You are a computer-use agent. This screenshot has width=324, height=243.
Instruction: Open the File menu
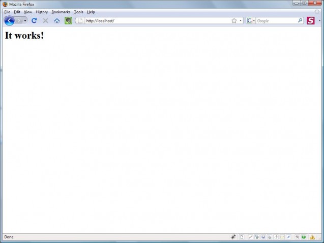[7, 12]
